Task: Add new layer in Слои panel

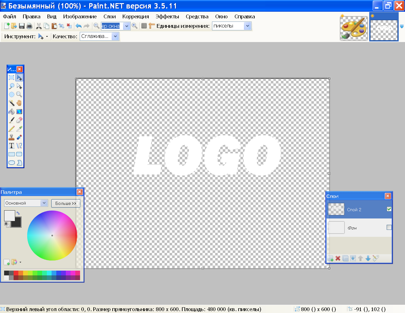Action: (x=331, y=258)
